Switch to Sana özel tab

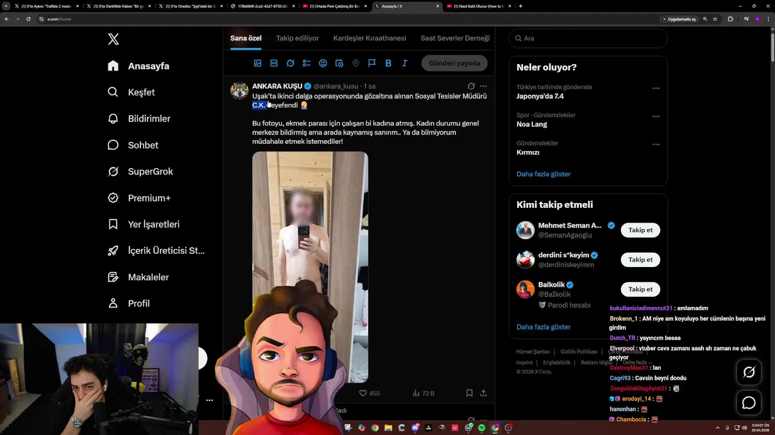(x=246, y=38)
